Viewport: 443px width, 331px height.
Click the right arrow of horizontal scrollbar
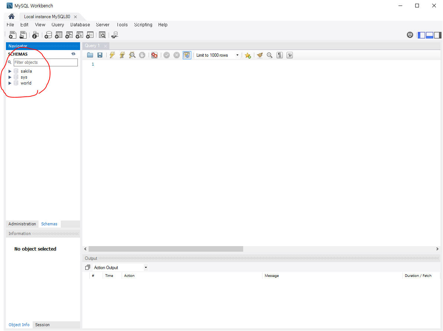[437, 249]
